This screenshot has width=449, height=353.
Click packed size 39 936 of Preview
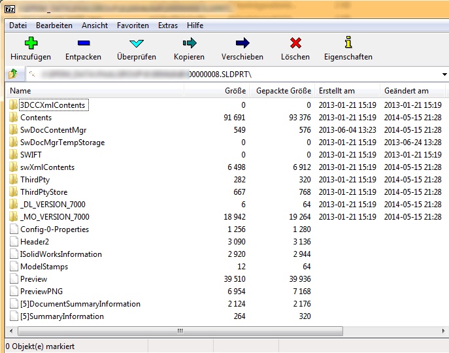300,279
